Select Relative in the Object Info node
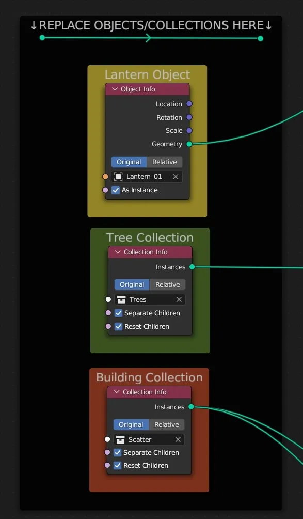The height and width of the screenshot is (519, 303). [x=165, y=162]
